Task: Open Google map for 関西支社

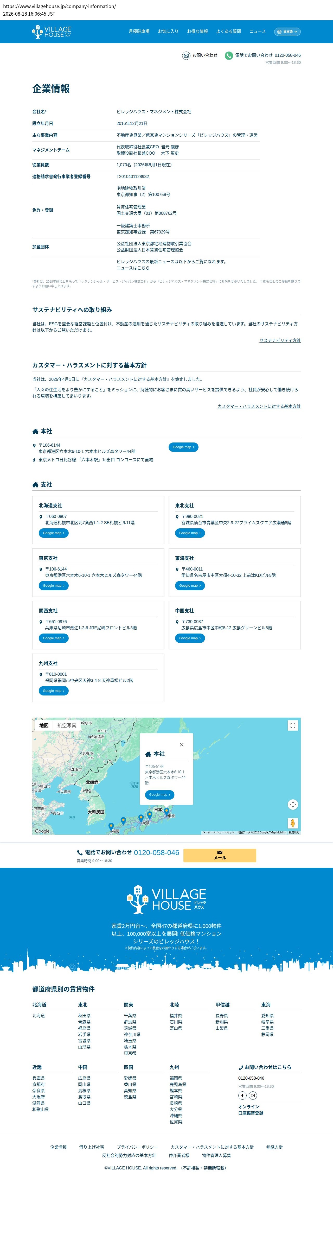Action: (x=54, y=638)
